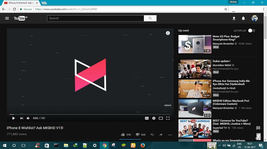Click the 'Dubai update !' title
267x149 pixels.
click(x=221, y=61)
